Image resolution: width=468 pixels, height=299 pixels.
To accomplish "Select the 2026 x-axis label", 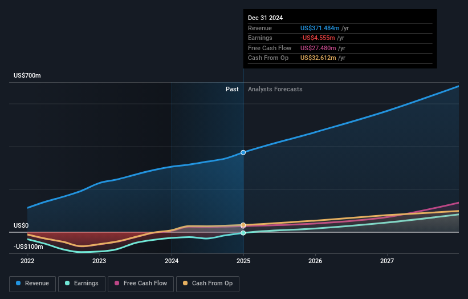I will pos(315,261).
